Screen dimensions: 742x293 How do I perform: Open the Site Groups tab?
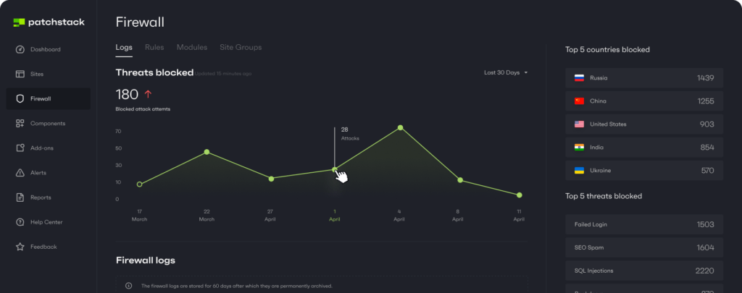[x=241, y=48]
